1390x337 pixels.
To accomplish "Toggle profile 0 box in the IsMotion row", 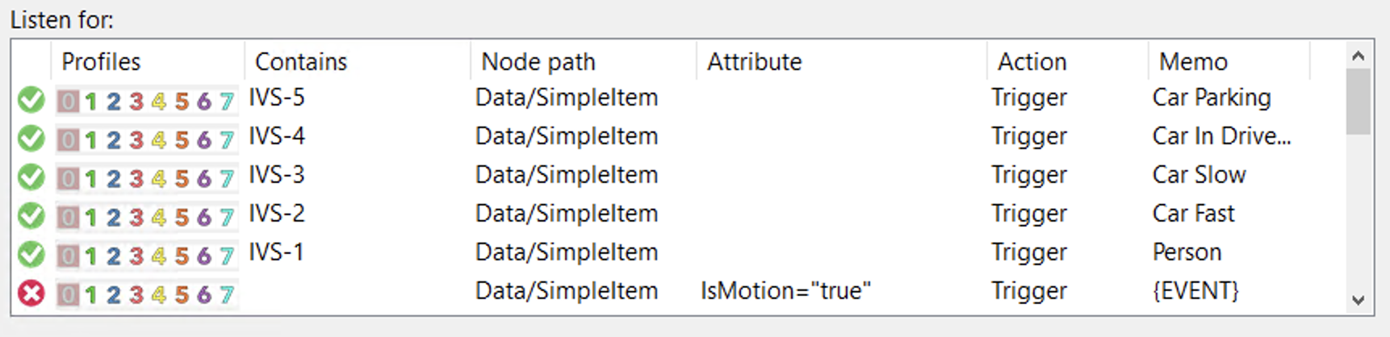I will pos(69,294).
